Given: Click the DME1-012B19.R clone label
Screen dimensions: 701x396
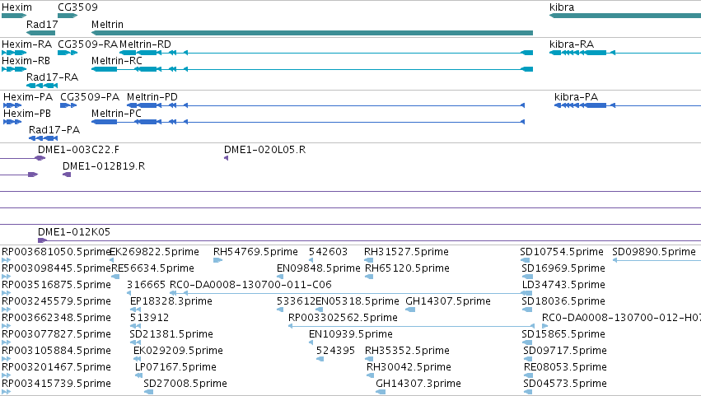Looking at the screenshot, I should click(x=104, y=166).
